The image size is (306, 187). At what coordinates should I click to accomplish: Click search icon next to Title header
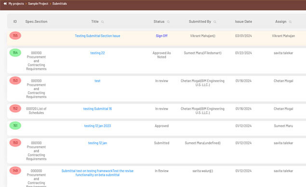[103, 22]
